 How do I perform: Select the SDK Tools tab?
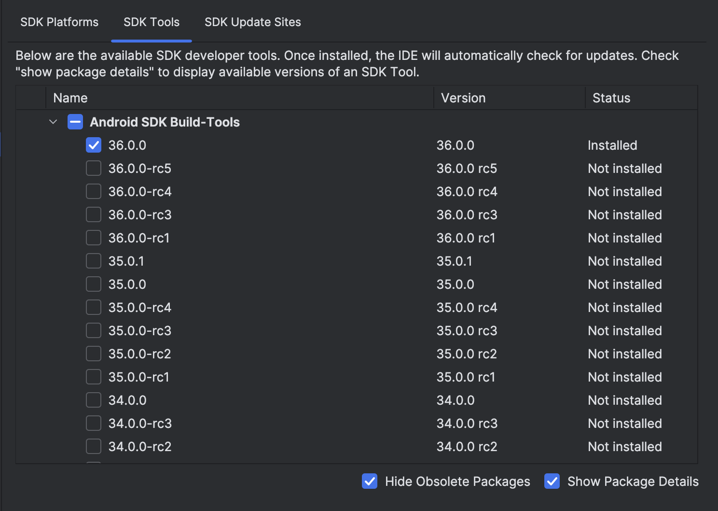pos(152,22)
